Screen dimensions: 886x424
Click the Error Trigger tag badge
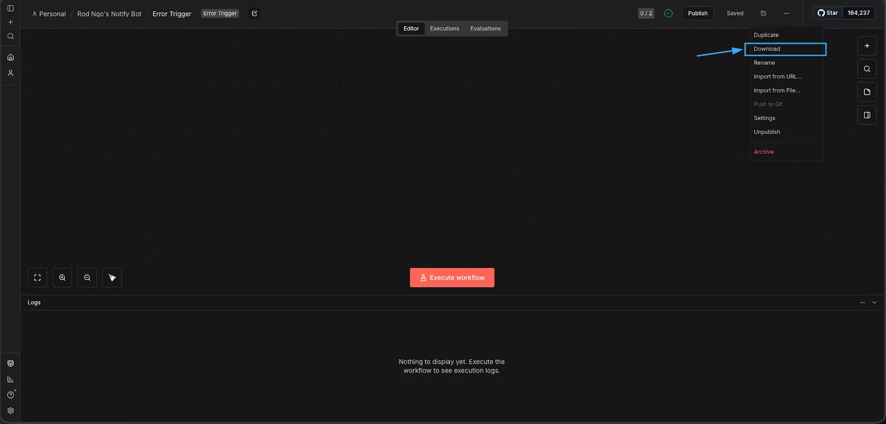220,13
